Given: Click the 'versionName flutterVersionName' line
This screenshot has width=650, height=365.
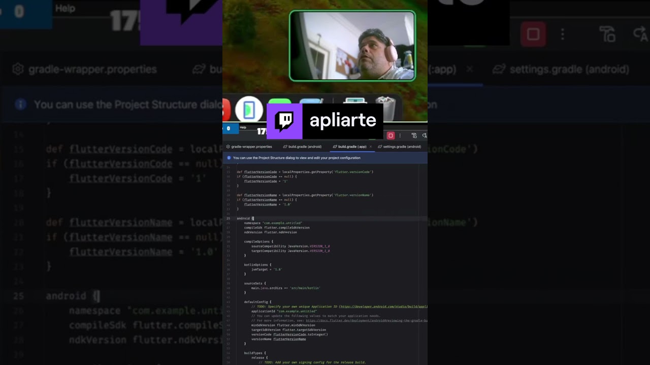Looking at the screenshot, I should [x=278, y=339].
